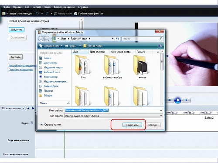
Task: Select Рабочий стол in favorite links
Action: coord(50,72)
